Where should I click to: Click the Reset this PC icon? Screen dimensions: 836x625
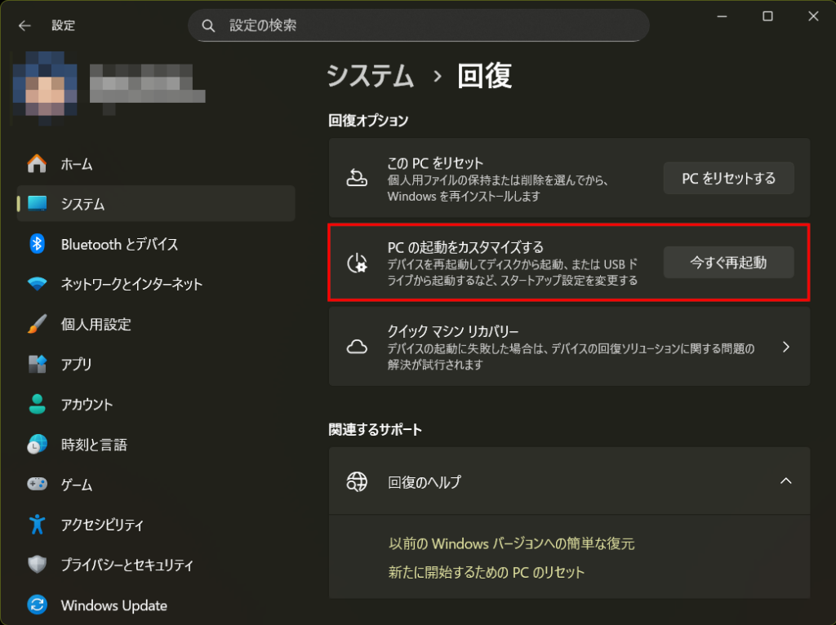coord(357,177)
